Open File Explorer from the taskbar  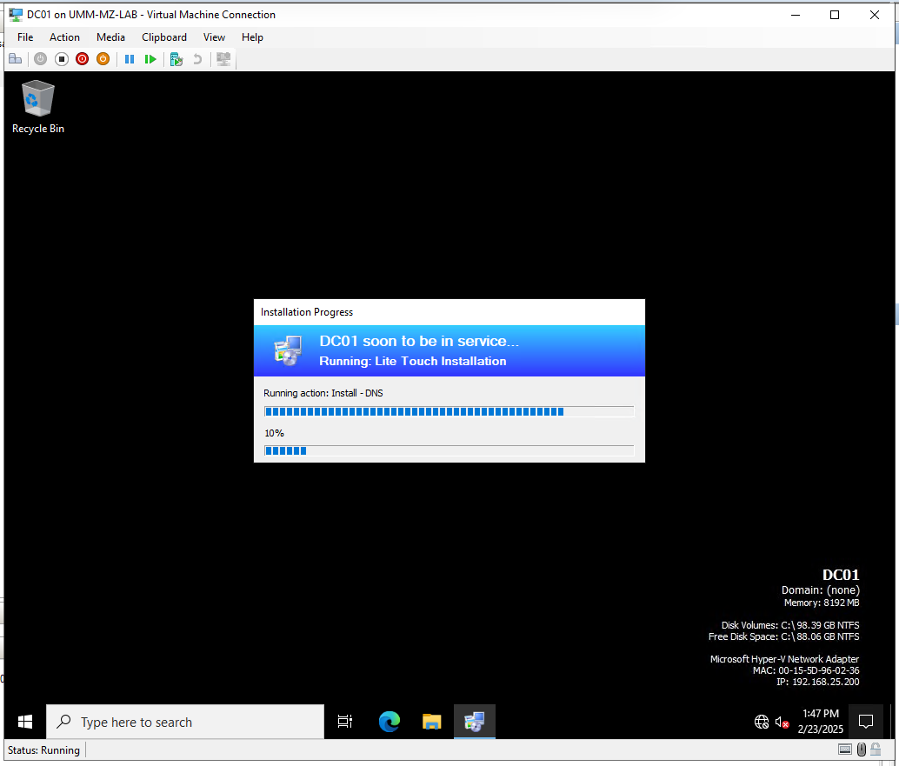point(431,722)
